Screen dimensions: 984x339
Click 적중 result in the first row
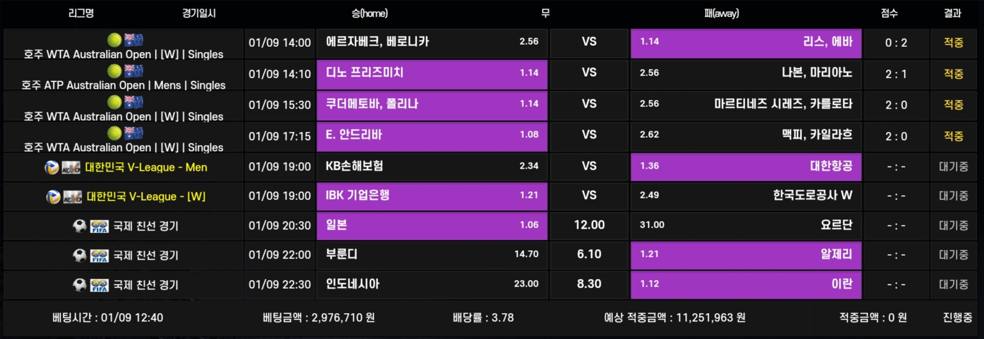pos(954,42)
